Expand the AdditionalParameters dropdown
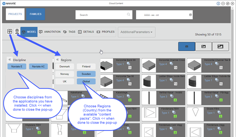Viewport: 236px width, 137px height. [x=136, y=32]
